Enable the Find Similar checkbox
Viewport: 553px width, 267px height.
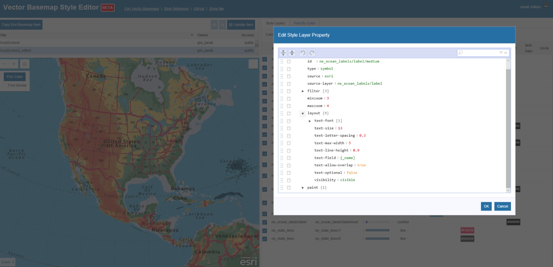point(5,85)
